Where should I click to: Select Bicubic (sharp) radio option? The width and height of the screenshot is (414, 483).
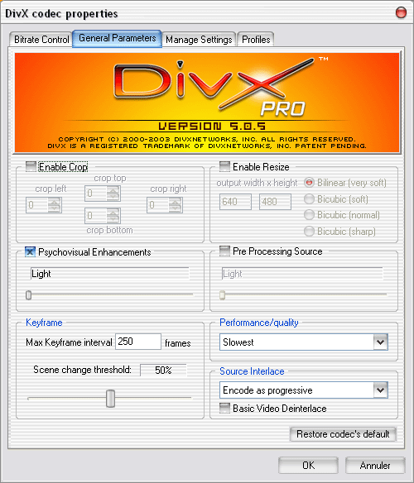pyautogui.click(x=309, y=231)
